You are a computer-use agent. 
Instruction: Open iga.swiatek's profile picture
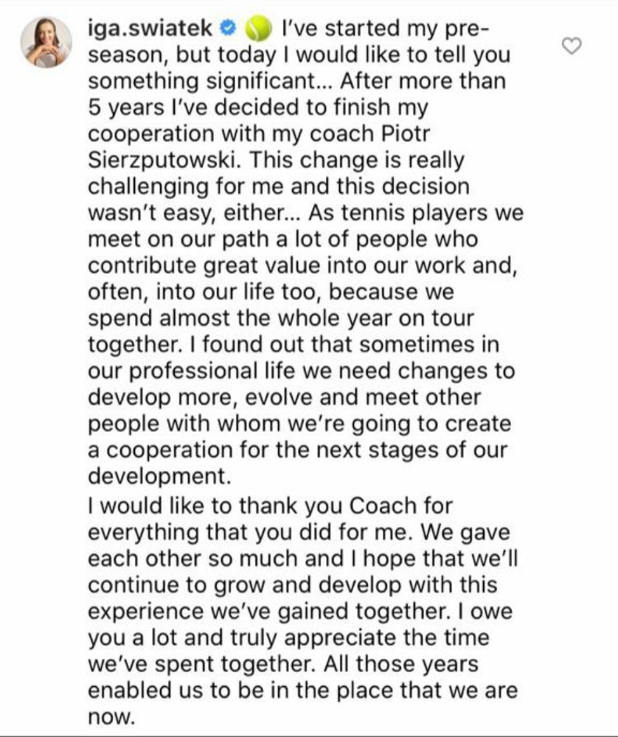pyautogui.click(x=46, y=42)
